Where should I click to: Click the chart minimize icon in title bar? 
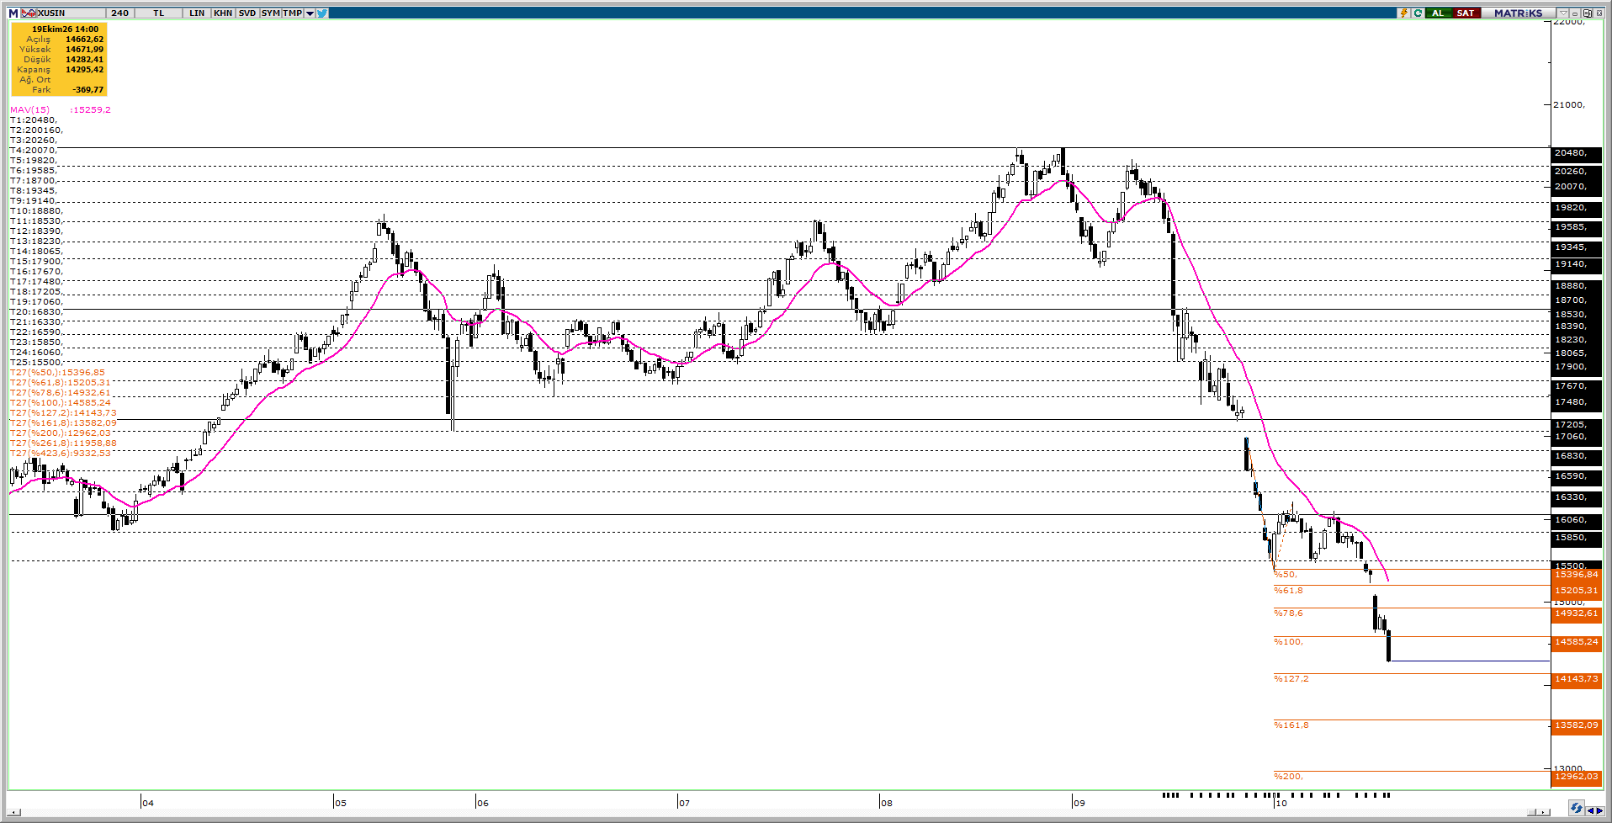[x=1575, y=13]
